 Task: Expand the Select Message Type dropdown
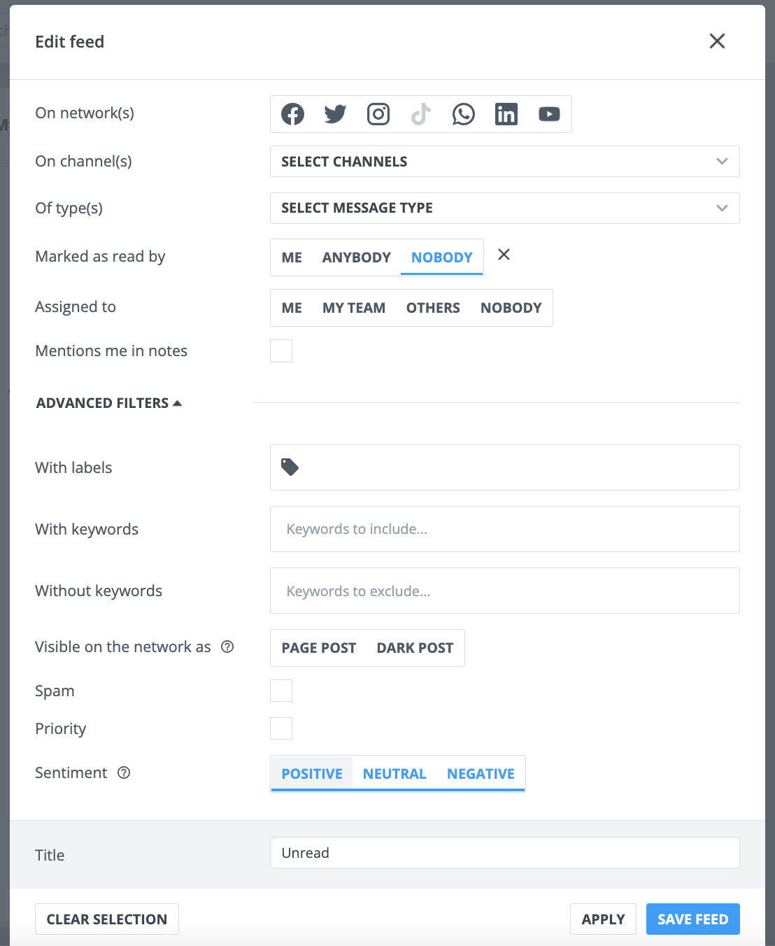click(x=504, y=208)
